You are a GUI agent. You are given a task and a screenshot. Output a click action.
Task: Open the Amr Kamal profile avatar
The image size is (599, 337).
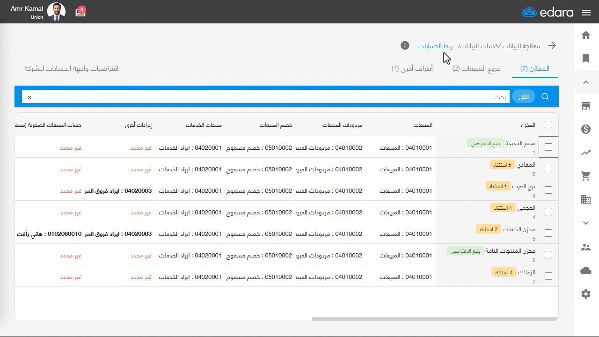click(57, 12)
